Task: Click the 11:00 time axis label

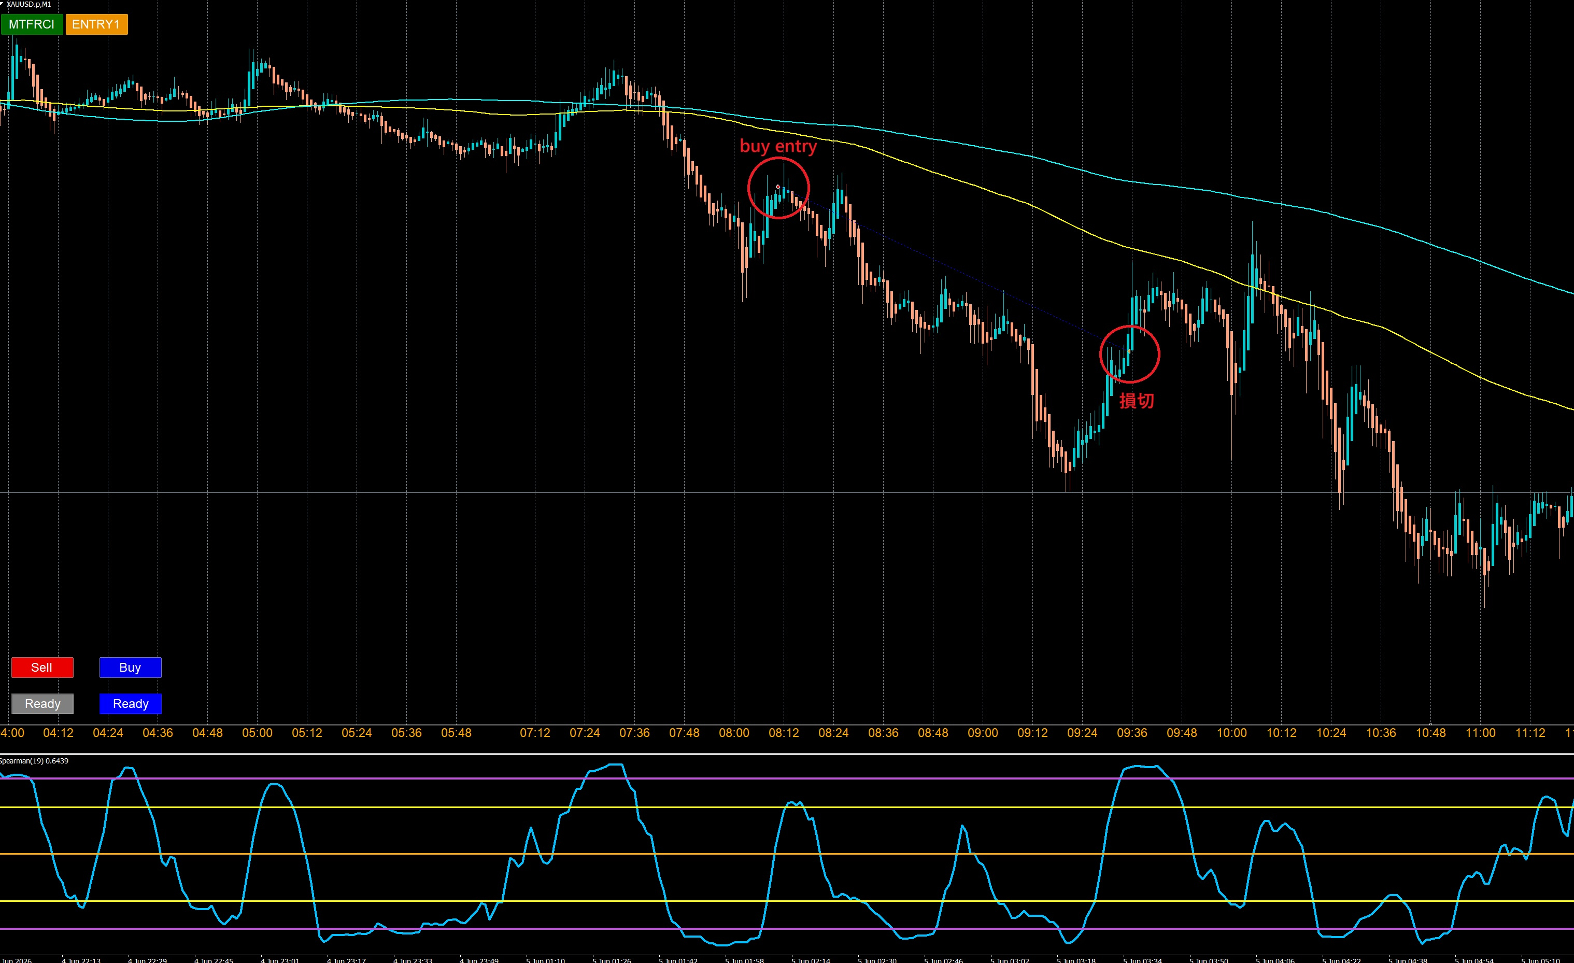Action: click(1481, 733)
